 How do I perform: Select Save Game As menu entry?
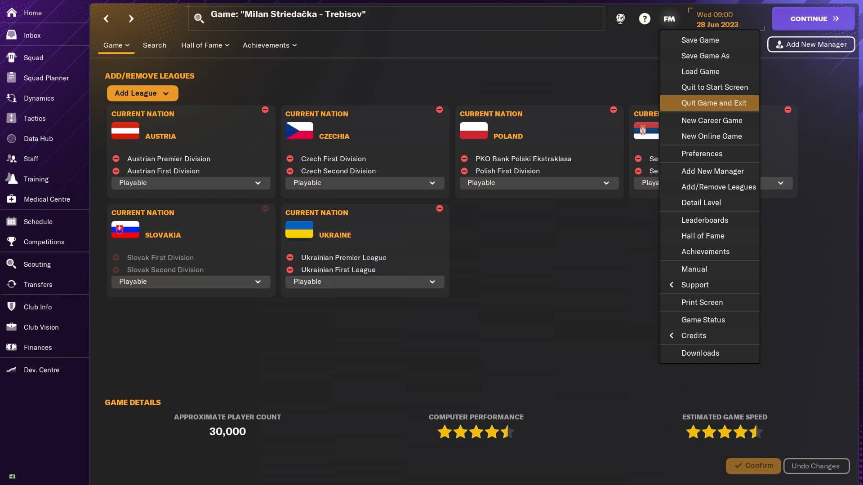[709, 56]
